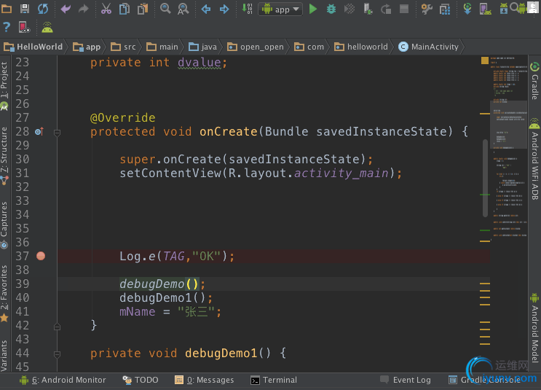Viewport: 541px width, 390px height.
Task: Redo the last edit
Action: tap(84, 9)
